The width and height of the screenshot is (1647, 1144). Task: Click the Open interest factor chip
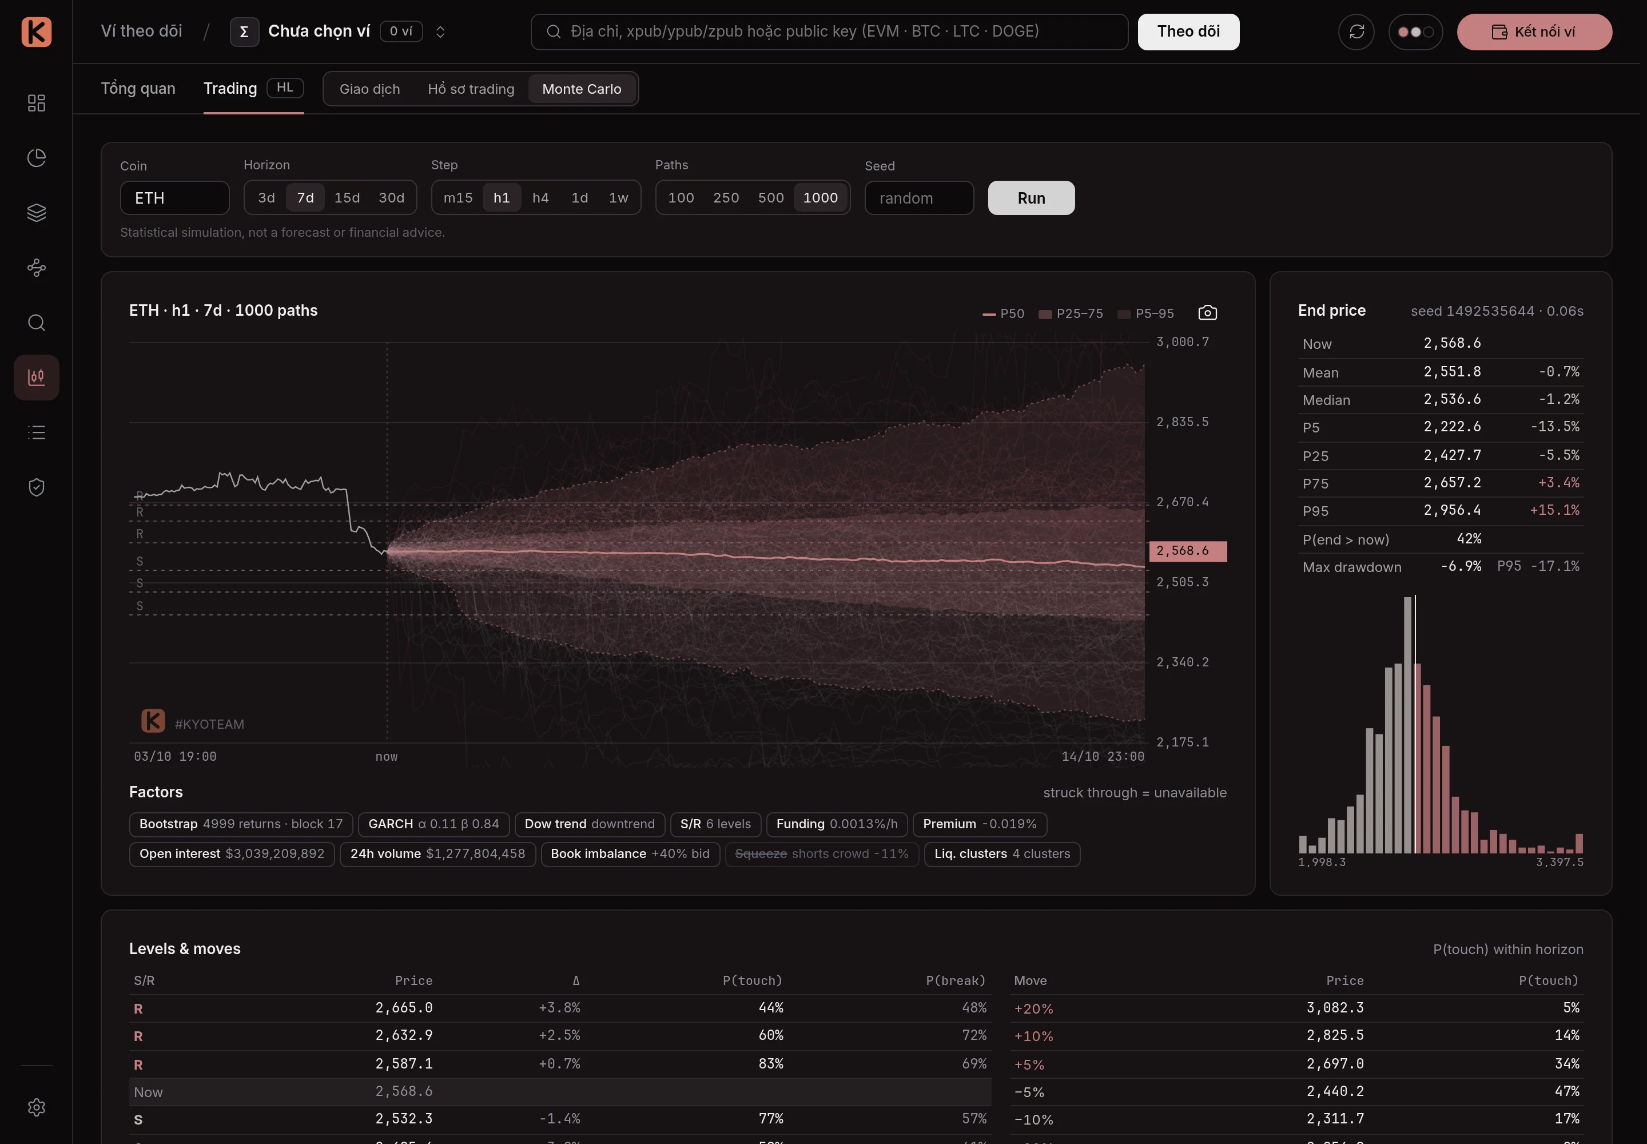232,853
